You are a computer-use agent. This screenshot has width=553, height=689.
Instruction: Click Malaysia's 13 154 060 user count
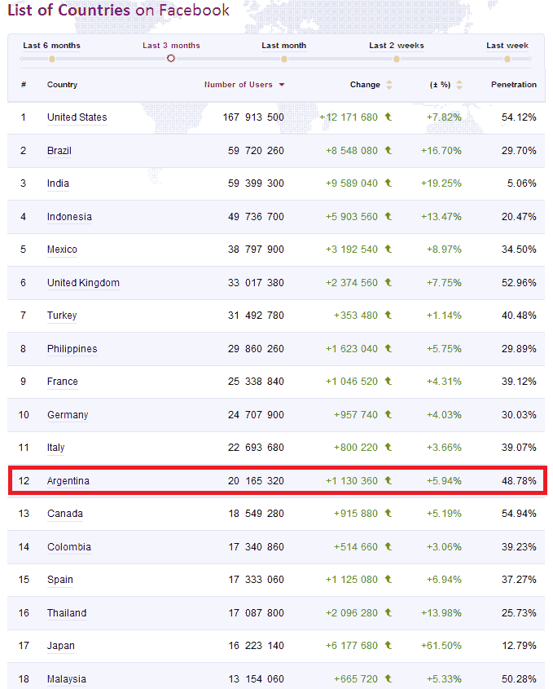[256, 679]
